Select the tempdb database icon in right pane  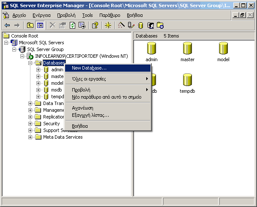(187, 80)
